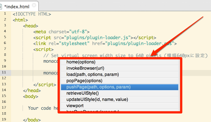The height and width of the screenshot is (122, 211).
Task: Select the *index.html tab
Action: click(17, 6)
